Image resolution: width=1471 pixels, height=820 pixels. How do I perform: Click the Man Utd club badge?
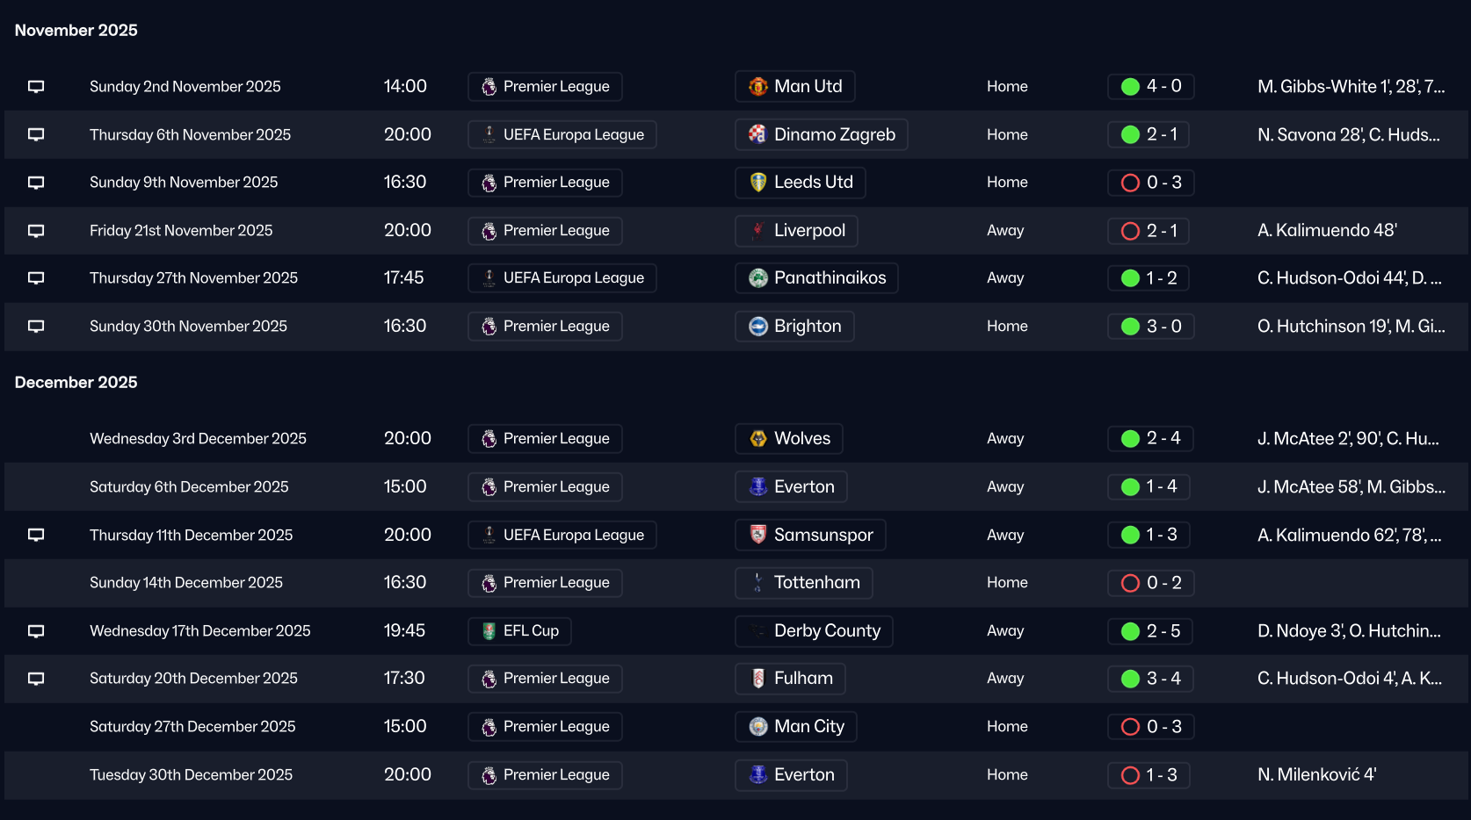pyautogui.click(x=757, y=87)
